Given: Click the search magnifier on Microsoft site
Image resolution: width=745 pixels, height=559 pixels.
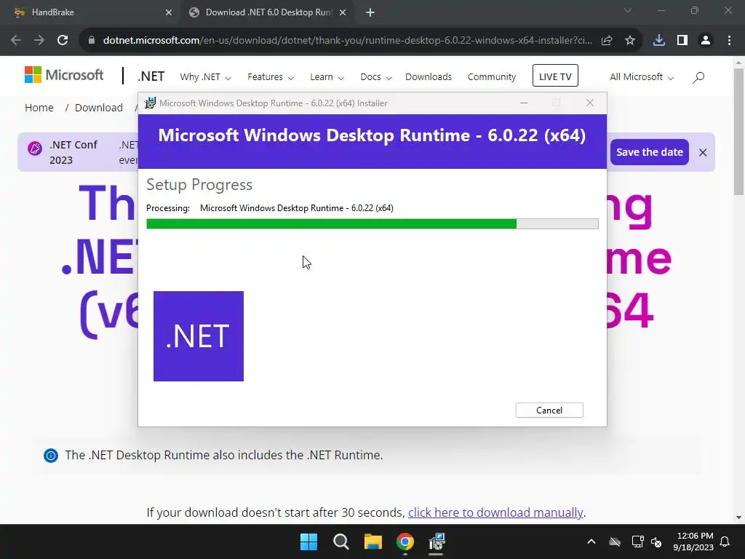Looking at the screenshot, I should 698,77.
